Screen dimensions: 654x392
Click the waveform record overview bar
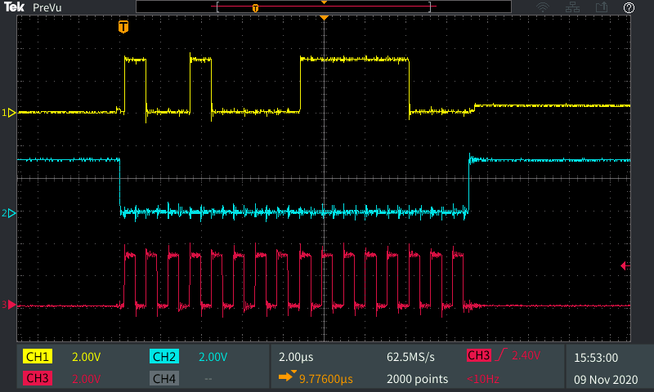(324, 7)
